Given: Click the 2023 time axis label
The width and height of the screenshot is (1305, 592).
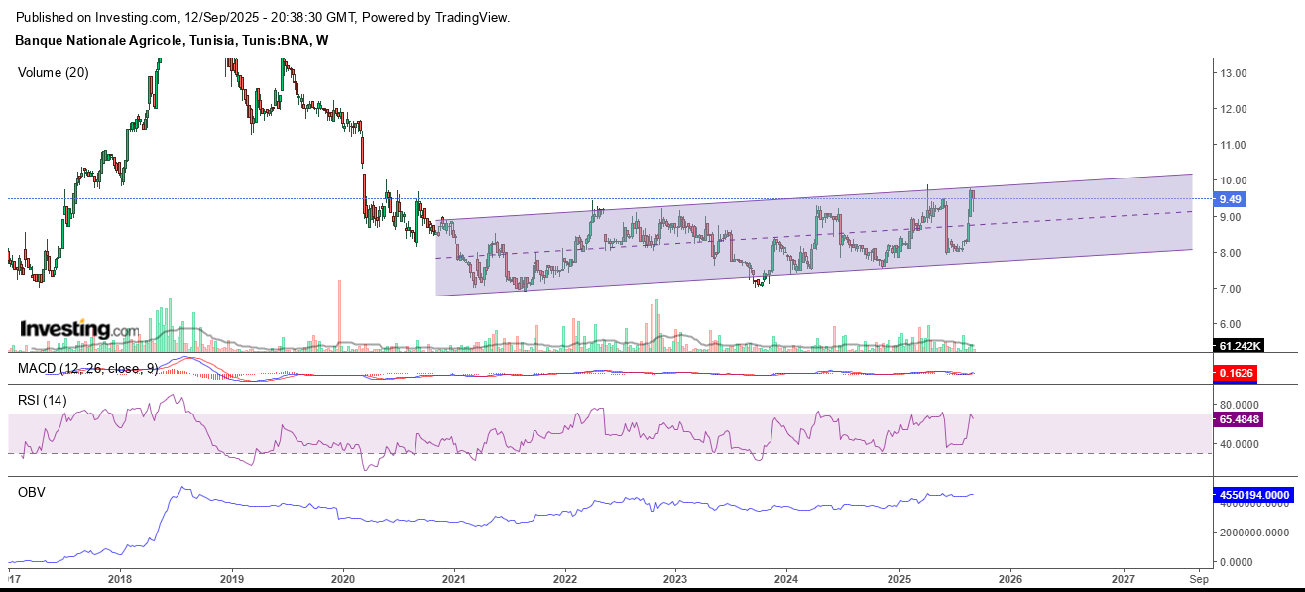Looking at the screenshot, I should click(675, 578).
